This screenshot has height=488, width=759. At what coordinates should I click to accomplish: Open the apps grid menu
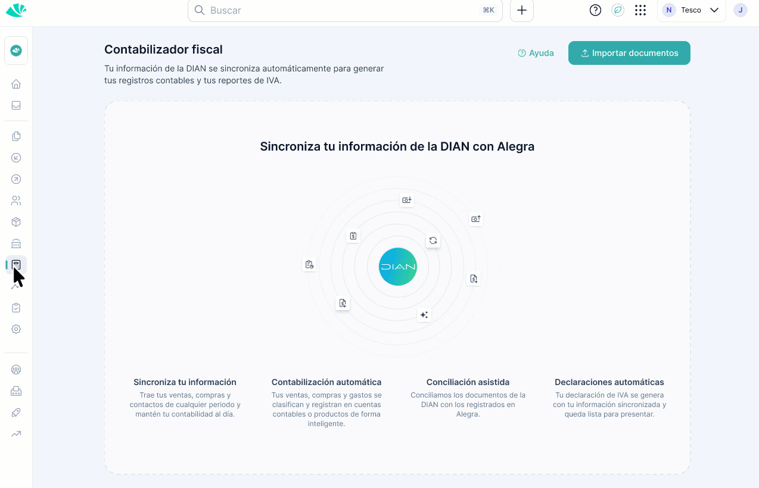[640, 10]
